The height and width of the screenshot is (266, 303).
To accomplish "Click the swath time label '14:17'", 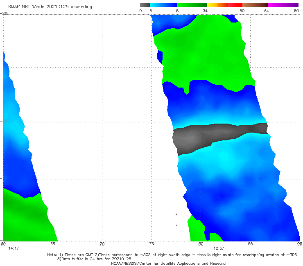I will (14, 248).
